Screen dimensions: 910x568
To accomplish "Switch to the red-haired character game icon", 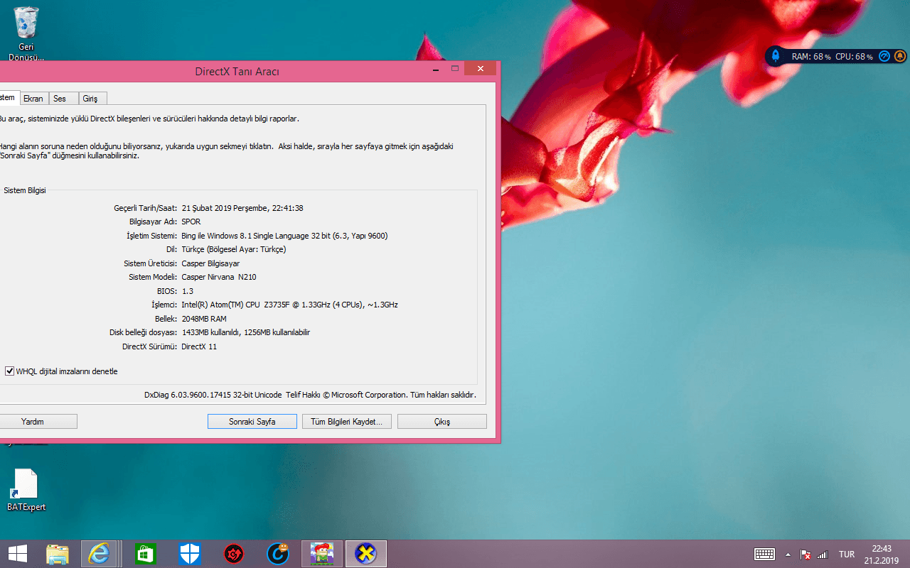I will (x=322, y=554).
